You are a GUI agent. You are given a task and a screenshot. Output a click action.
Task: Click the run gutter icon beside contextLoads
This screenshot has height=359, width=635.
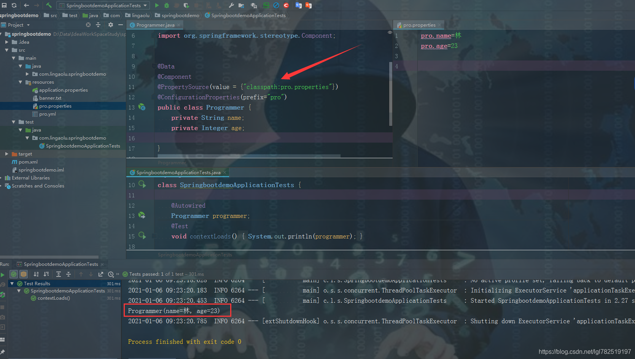tap(142, 236)
